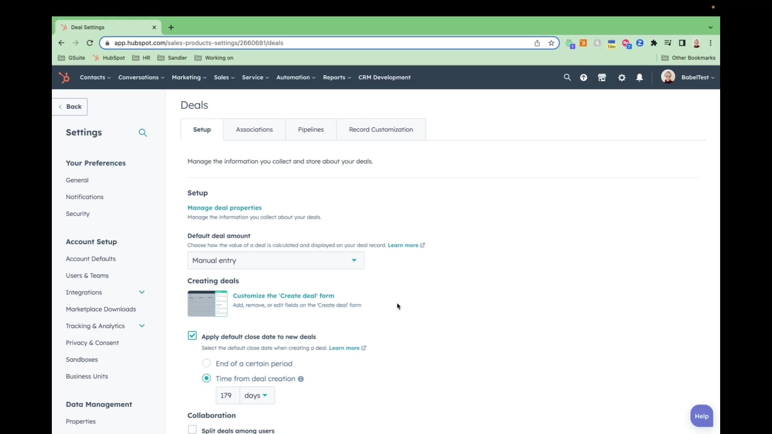Search settings using the sidebar magnifier icon

click(x=143, y=133)
